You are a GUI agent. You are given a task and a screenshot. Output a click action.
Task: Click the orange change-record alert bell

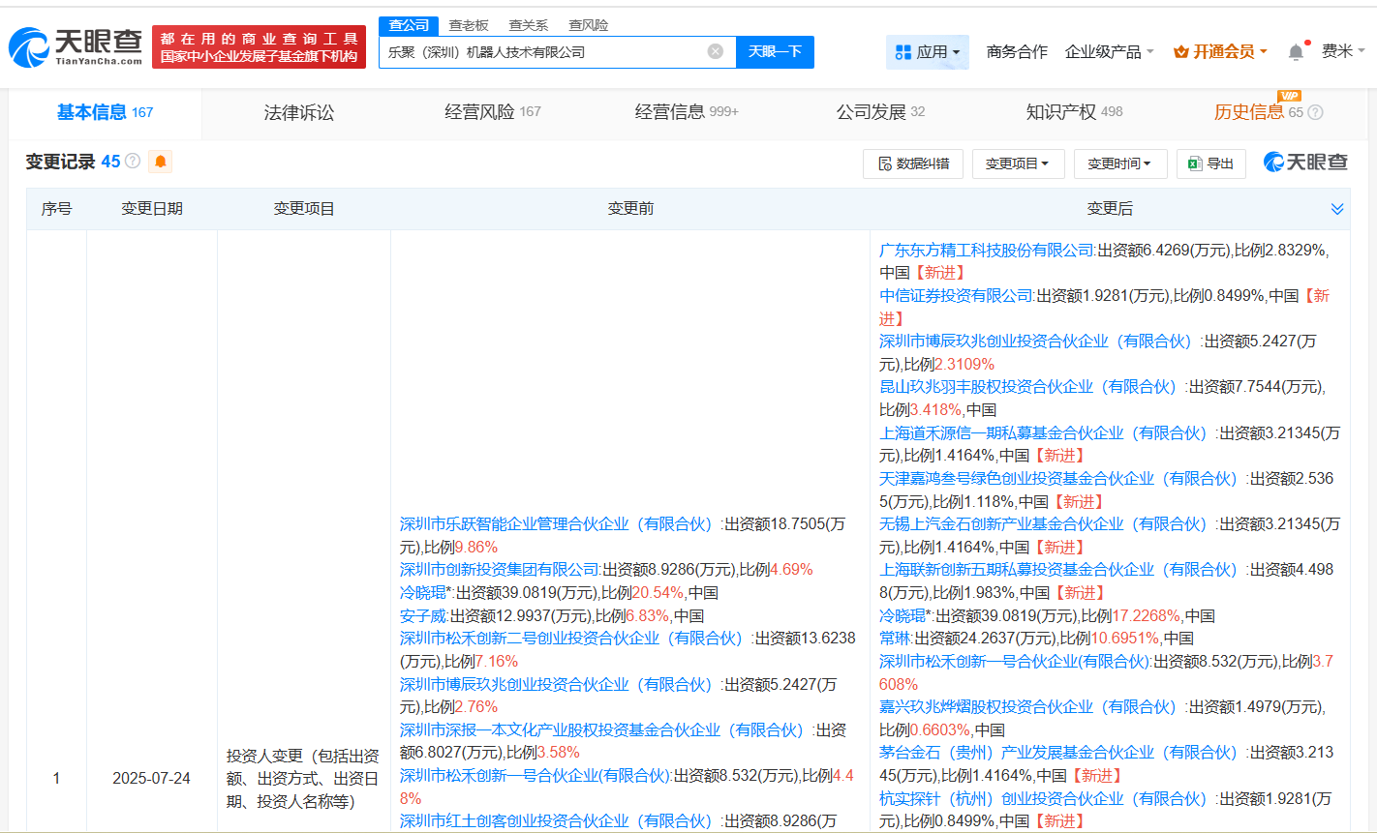coord(160,162)
